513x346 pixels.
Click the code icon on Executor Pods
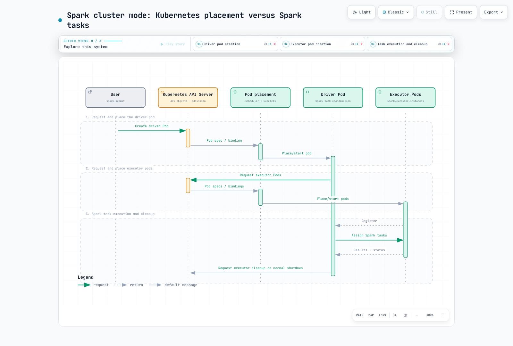380,92
